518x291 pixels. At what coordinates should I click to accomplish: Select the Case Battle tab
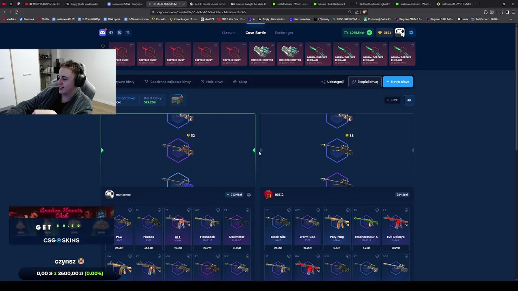tap(255, 32)
